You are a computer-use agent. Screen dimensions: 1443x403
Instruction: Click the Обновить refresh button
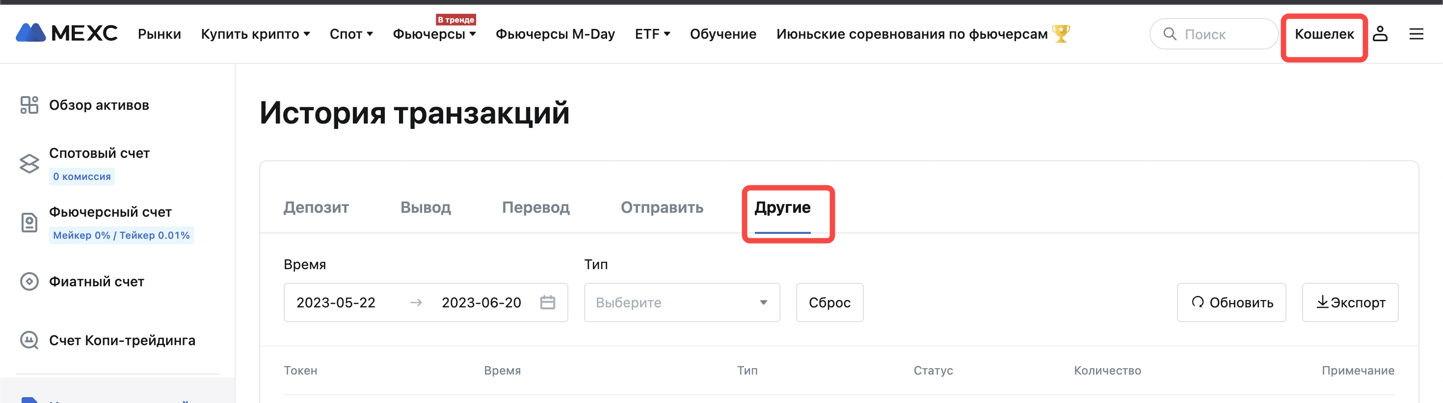[1231, 302]
